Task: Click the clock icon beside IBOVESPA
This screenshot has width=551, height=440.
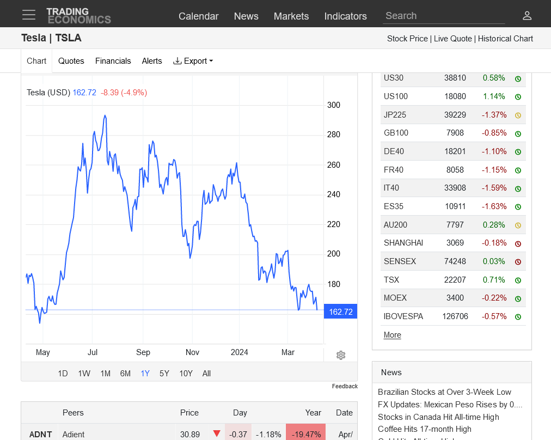Action: click(518, 316)
